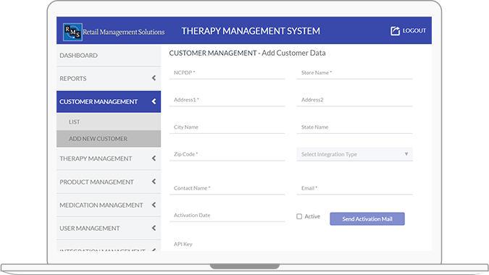Select Add New Customer submenu entry

(109, 139)
